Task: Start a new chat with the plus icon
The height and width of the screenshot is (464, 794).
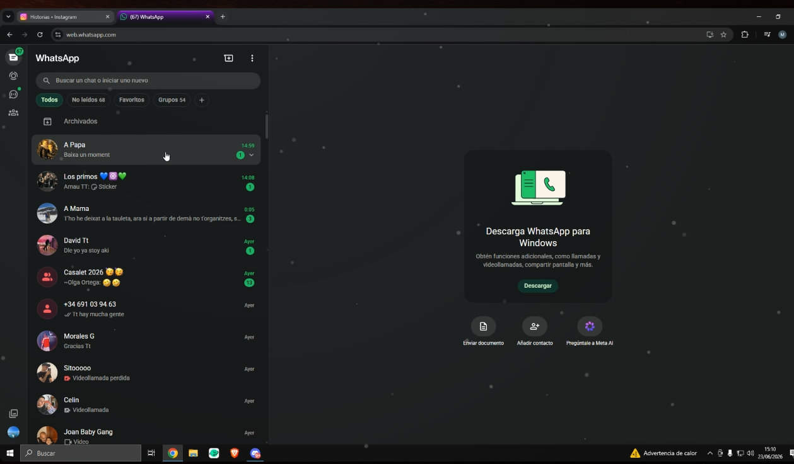Action: tap(228, 58)
